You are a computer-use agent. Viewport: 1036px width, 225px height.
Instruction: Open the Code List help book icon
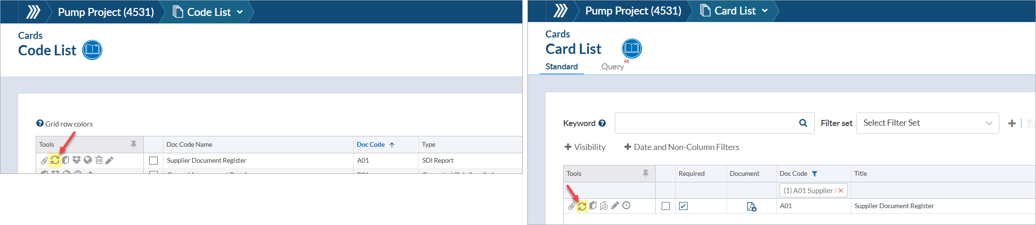pyautogui.click(x=93, y=50)
